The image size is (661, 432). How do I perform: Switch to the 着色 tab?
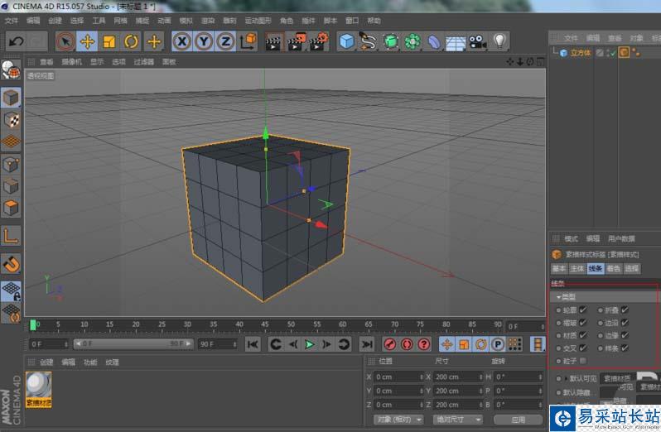tap(613, 269)
